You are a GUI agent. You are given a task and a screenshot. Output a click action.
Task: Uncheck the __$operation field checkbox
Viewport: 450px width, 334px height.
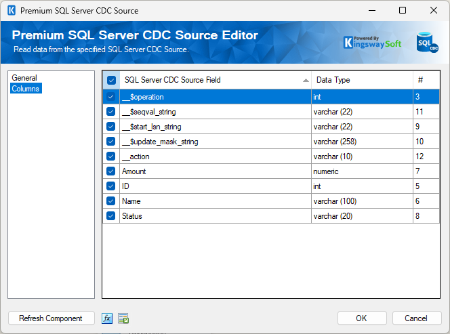click(110, 97)
